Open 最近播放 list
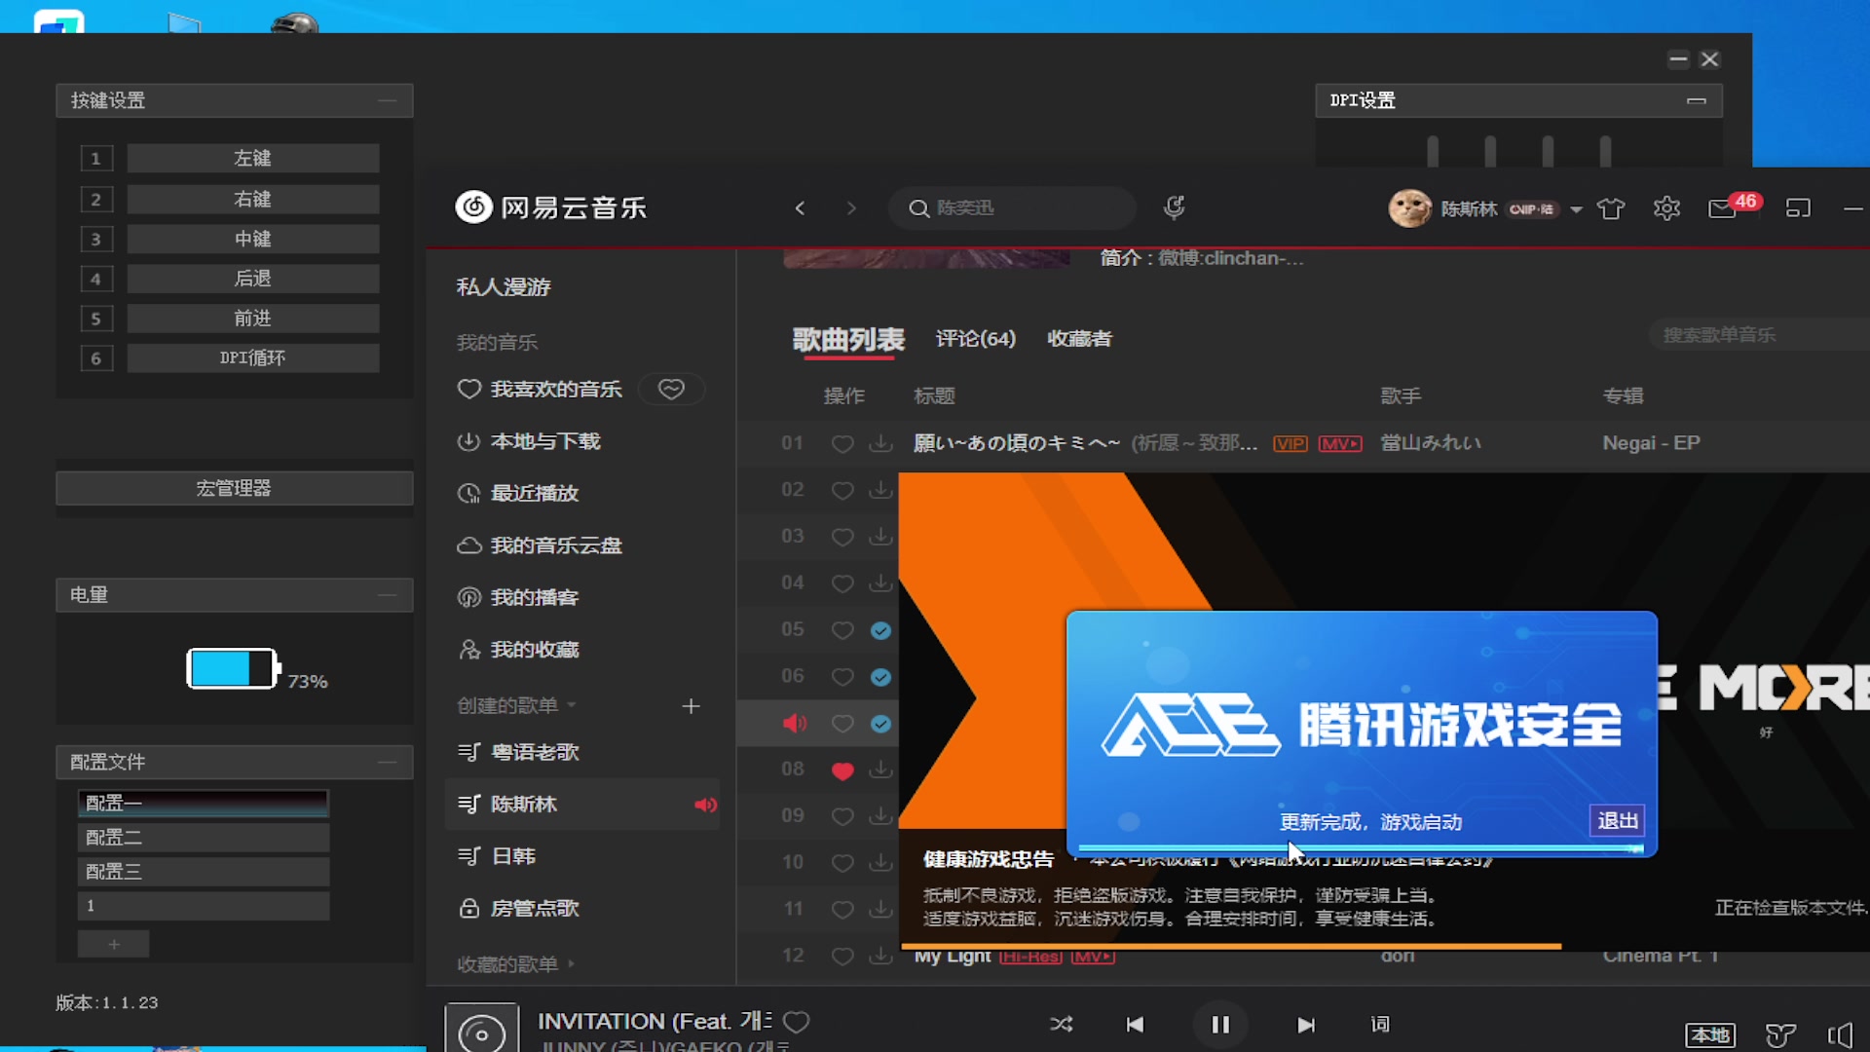 pyautogui.click(x=518, y=493)
